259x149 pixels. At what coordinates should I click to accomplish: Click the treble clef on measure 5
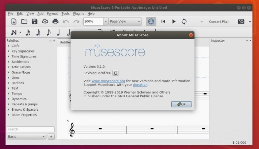click(72, 130)
